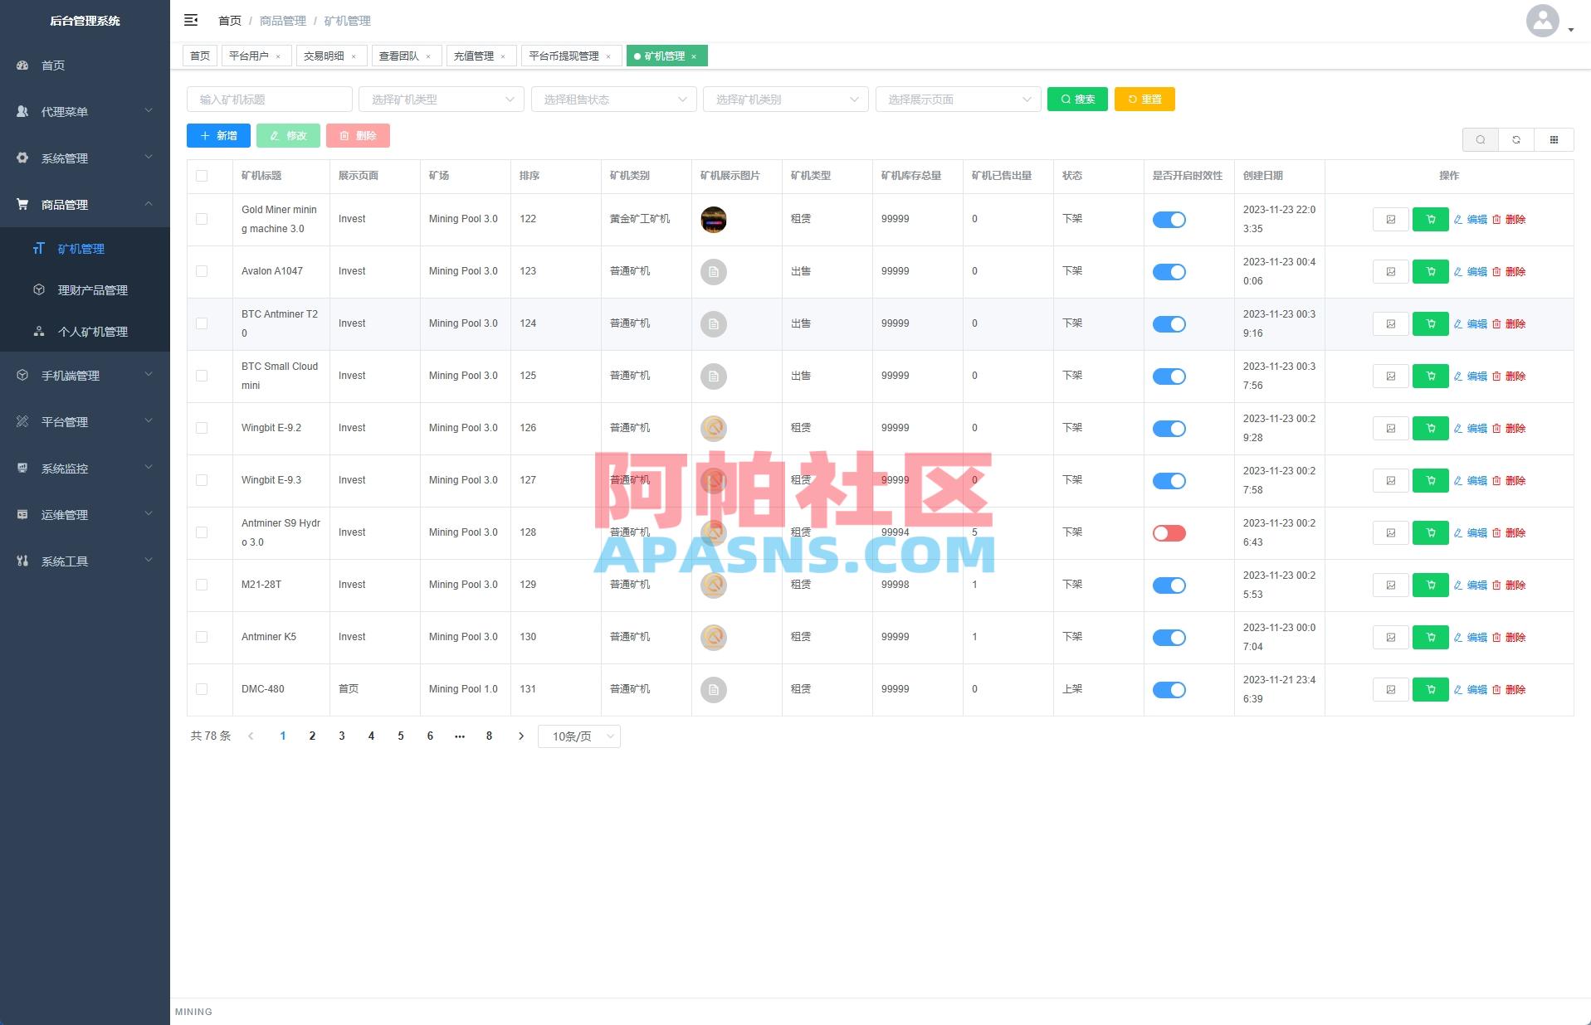Open the 10条/页 page size dropdown
1591x1025 pixels.
pos(578,736)
